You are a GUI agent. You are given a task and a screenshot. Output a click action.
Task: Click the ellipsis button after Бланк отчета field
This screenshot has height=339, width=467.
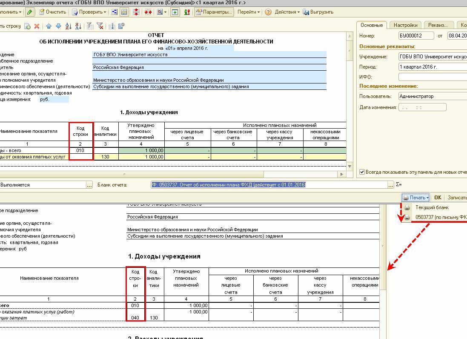click(x=391, y=185)
